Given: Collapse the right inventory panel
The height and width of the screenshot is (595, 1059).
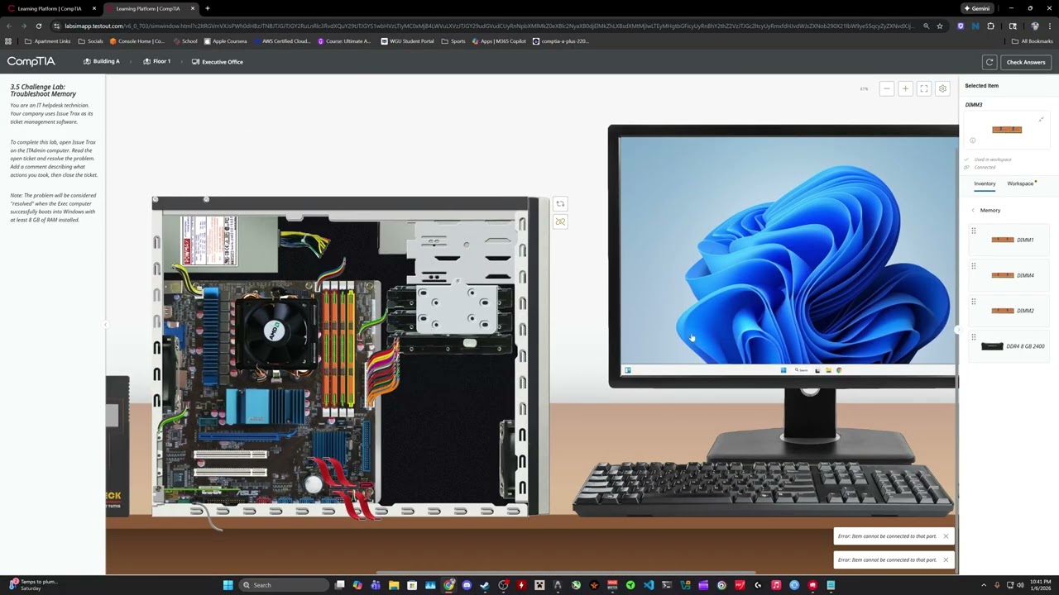Looking at the screenshot, I should (957, 329).
